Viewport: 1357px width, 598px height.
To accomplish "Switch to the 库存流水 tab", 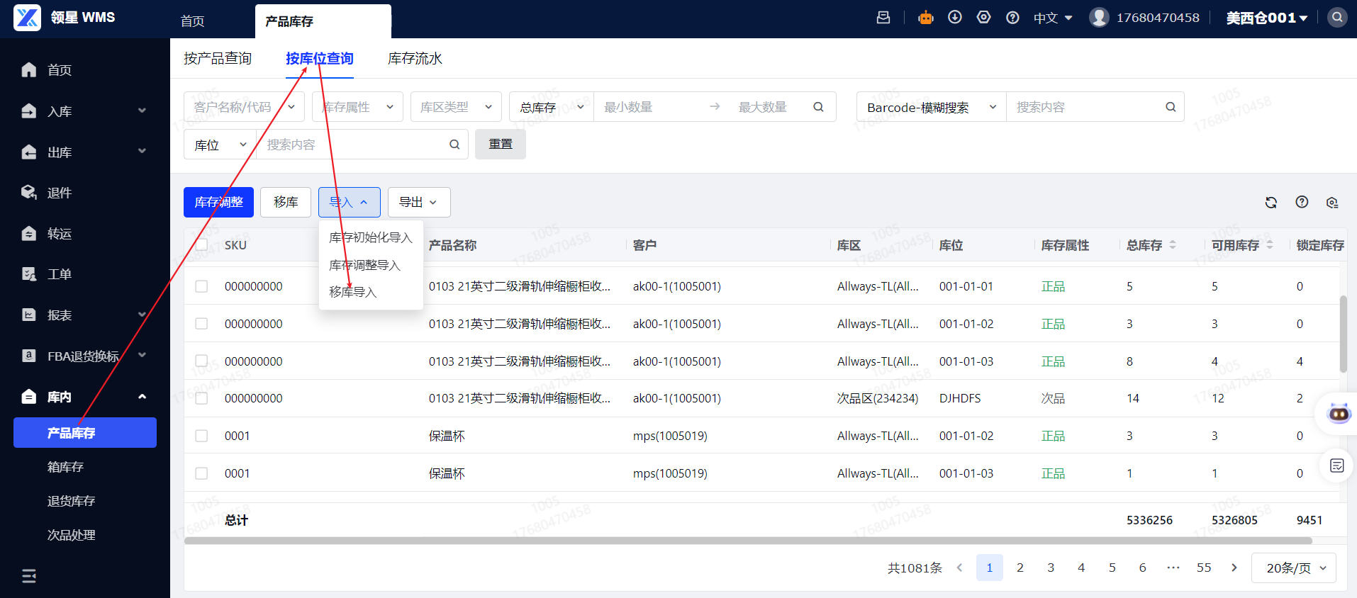I will pyautogui.click(x=415, y=58).
